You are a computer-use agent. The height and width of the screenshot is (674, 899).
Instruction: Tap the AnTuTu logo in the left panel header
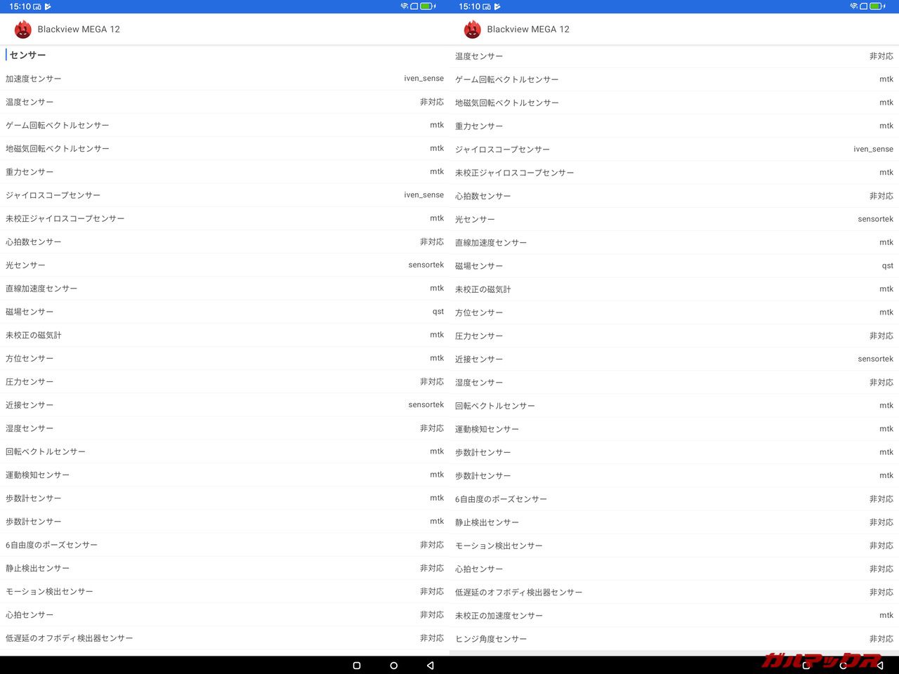point(23,29)
